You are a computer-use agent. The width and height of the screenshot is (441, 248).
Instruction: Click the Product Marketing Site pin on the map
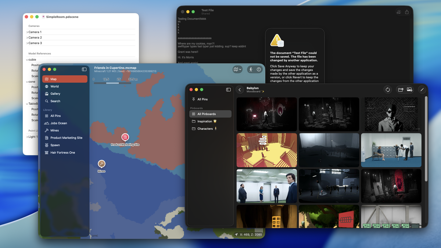point(125,137)
